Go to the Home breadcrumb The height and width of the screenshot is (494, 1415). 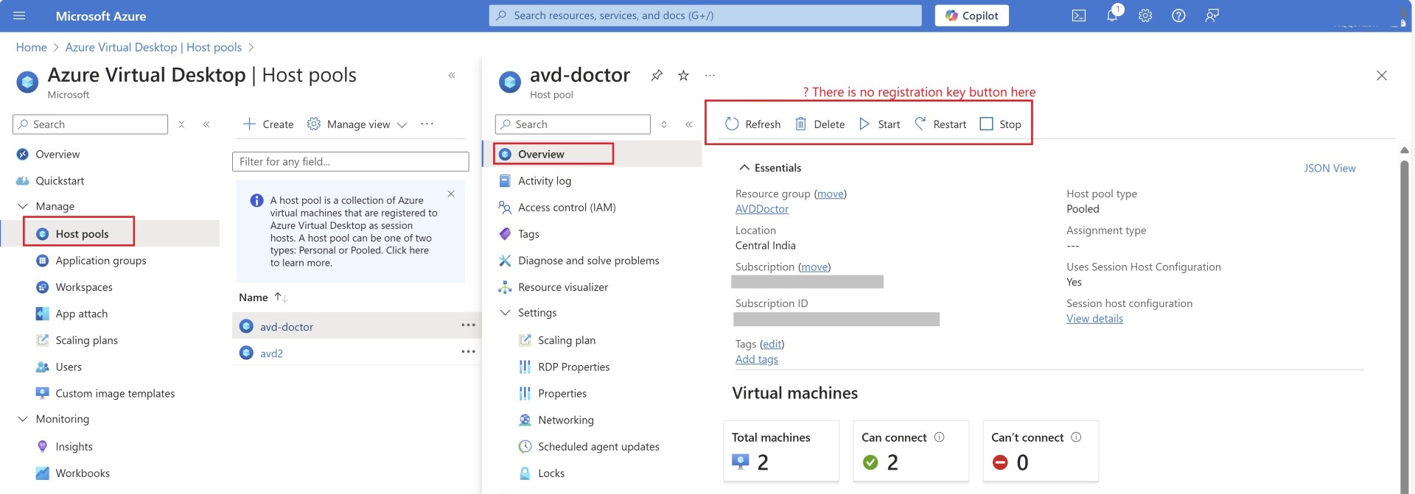pos(32,47)
